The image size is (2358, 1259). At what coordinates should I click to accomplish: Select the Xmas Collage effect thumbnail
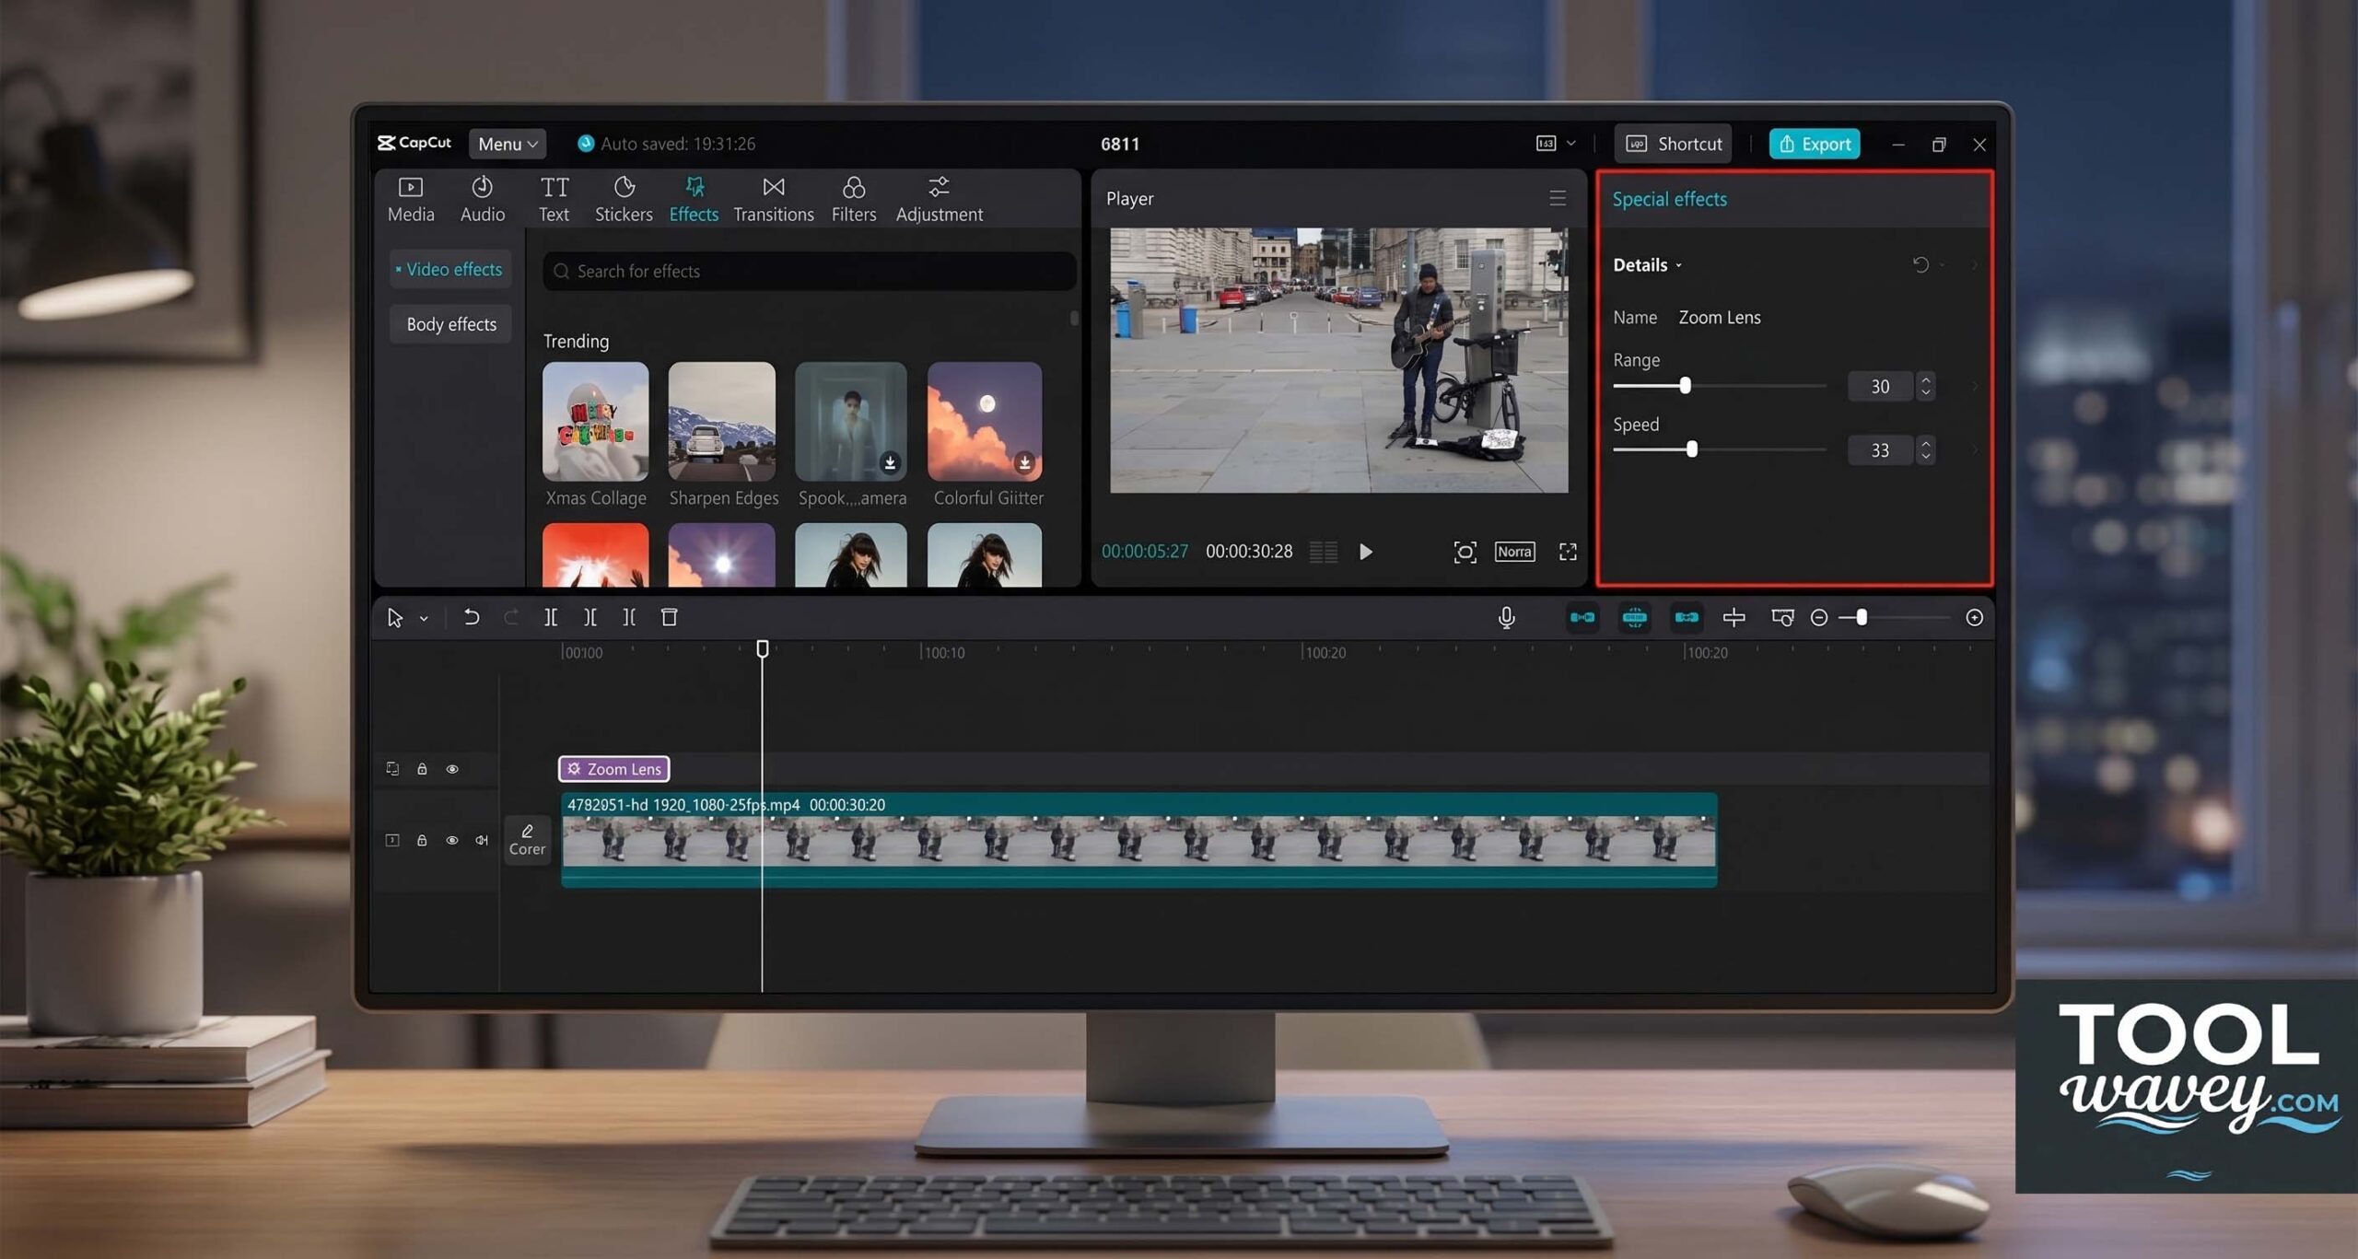(x=595, y=421)
